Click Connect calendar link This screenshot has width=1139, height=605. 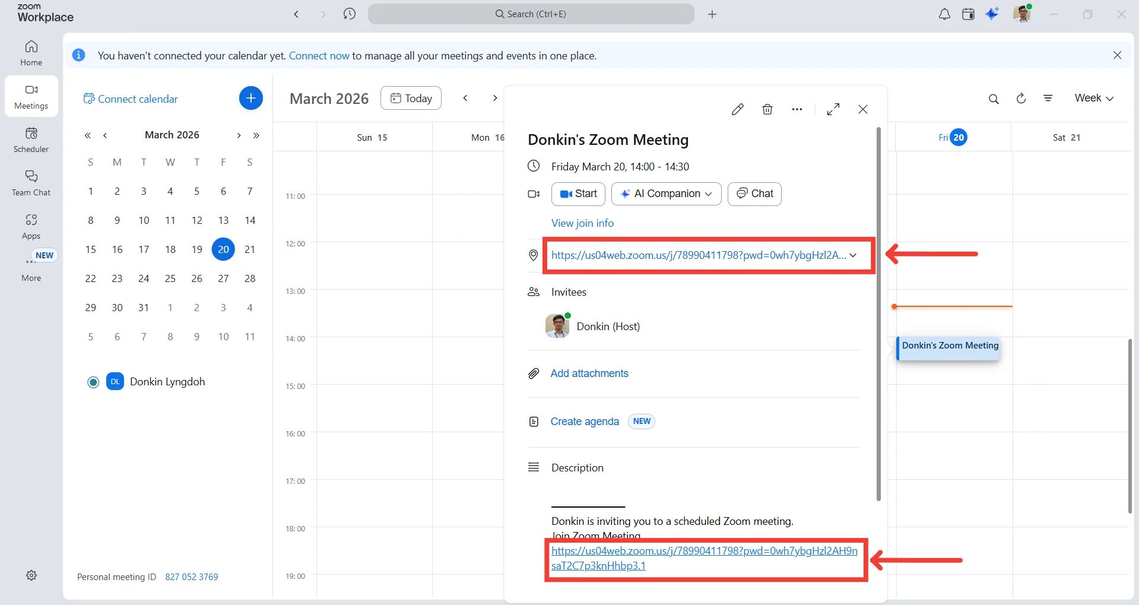point(131,99)
